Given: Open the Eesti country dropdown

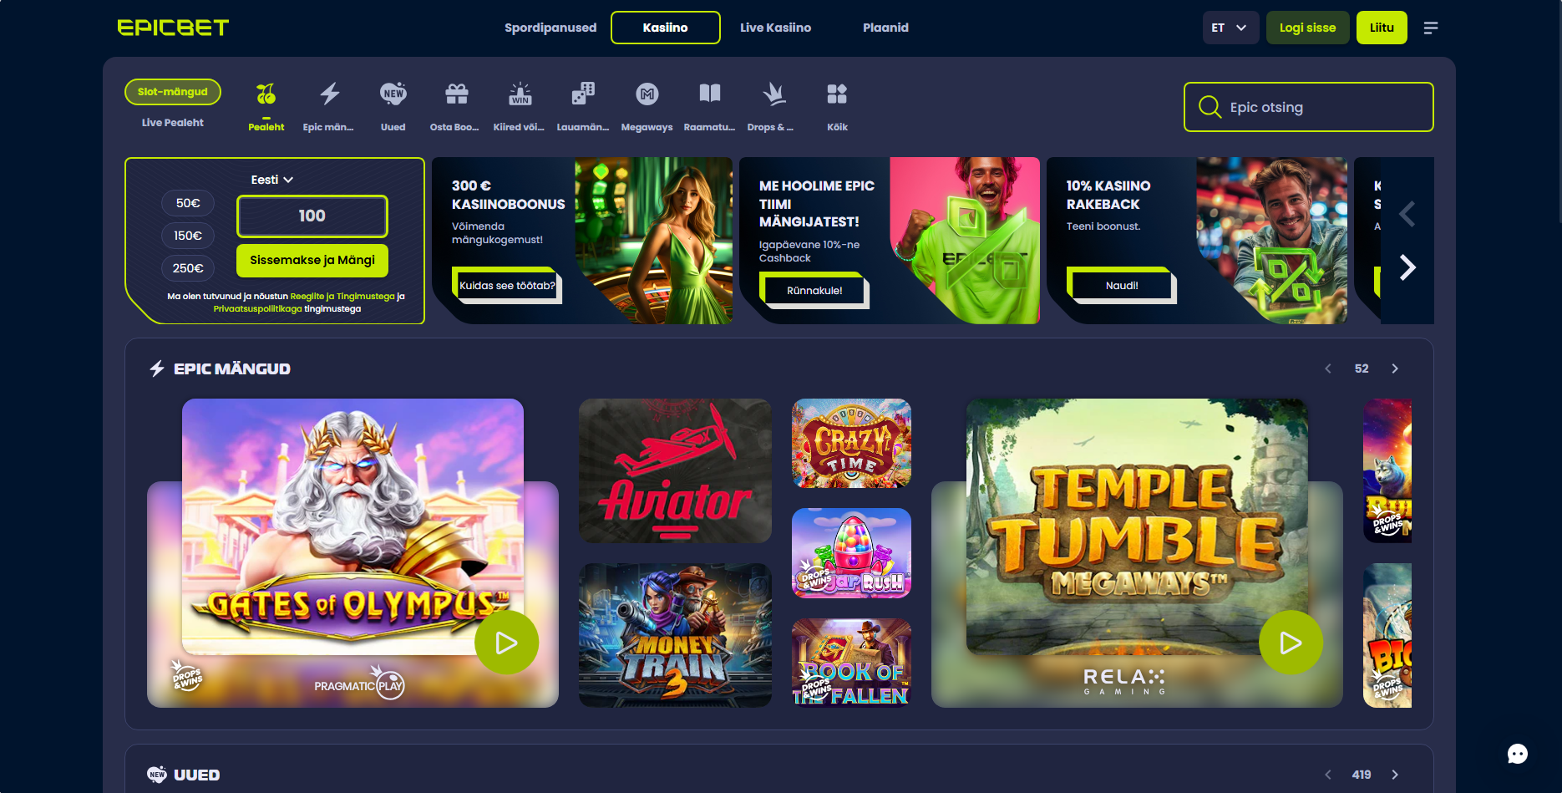Looking at the screenshot, I should click(271, 180).
